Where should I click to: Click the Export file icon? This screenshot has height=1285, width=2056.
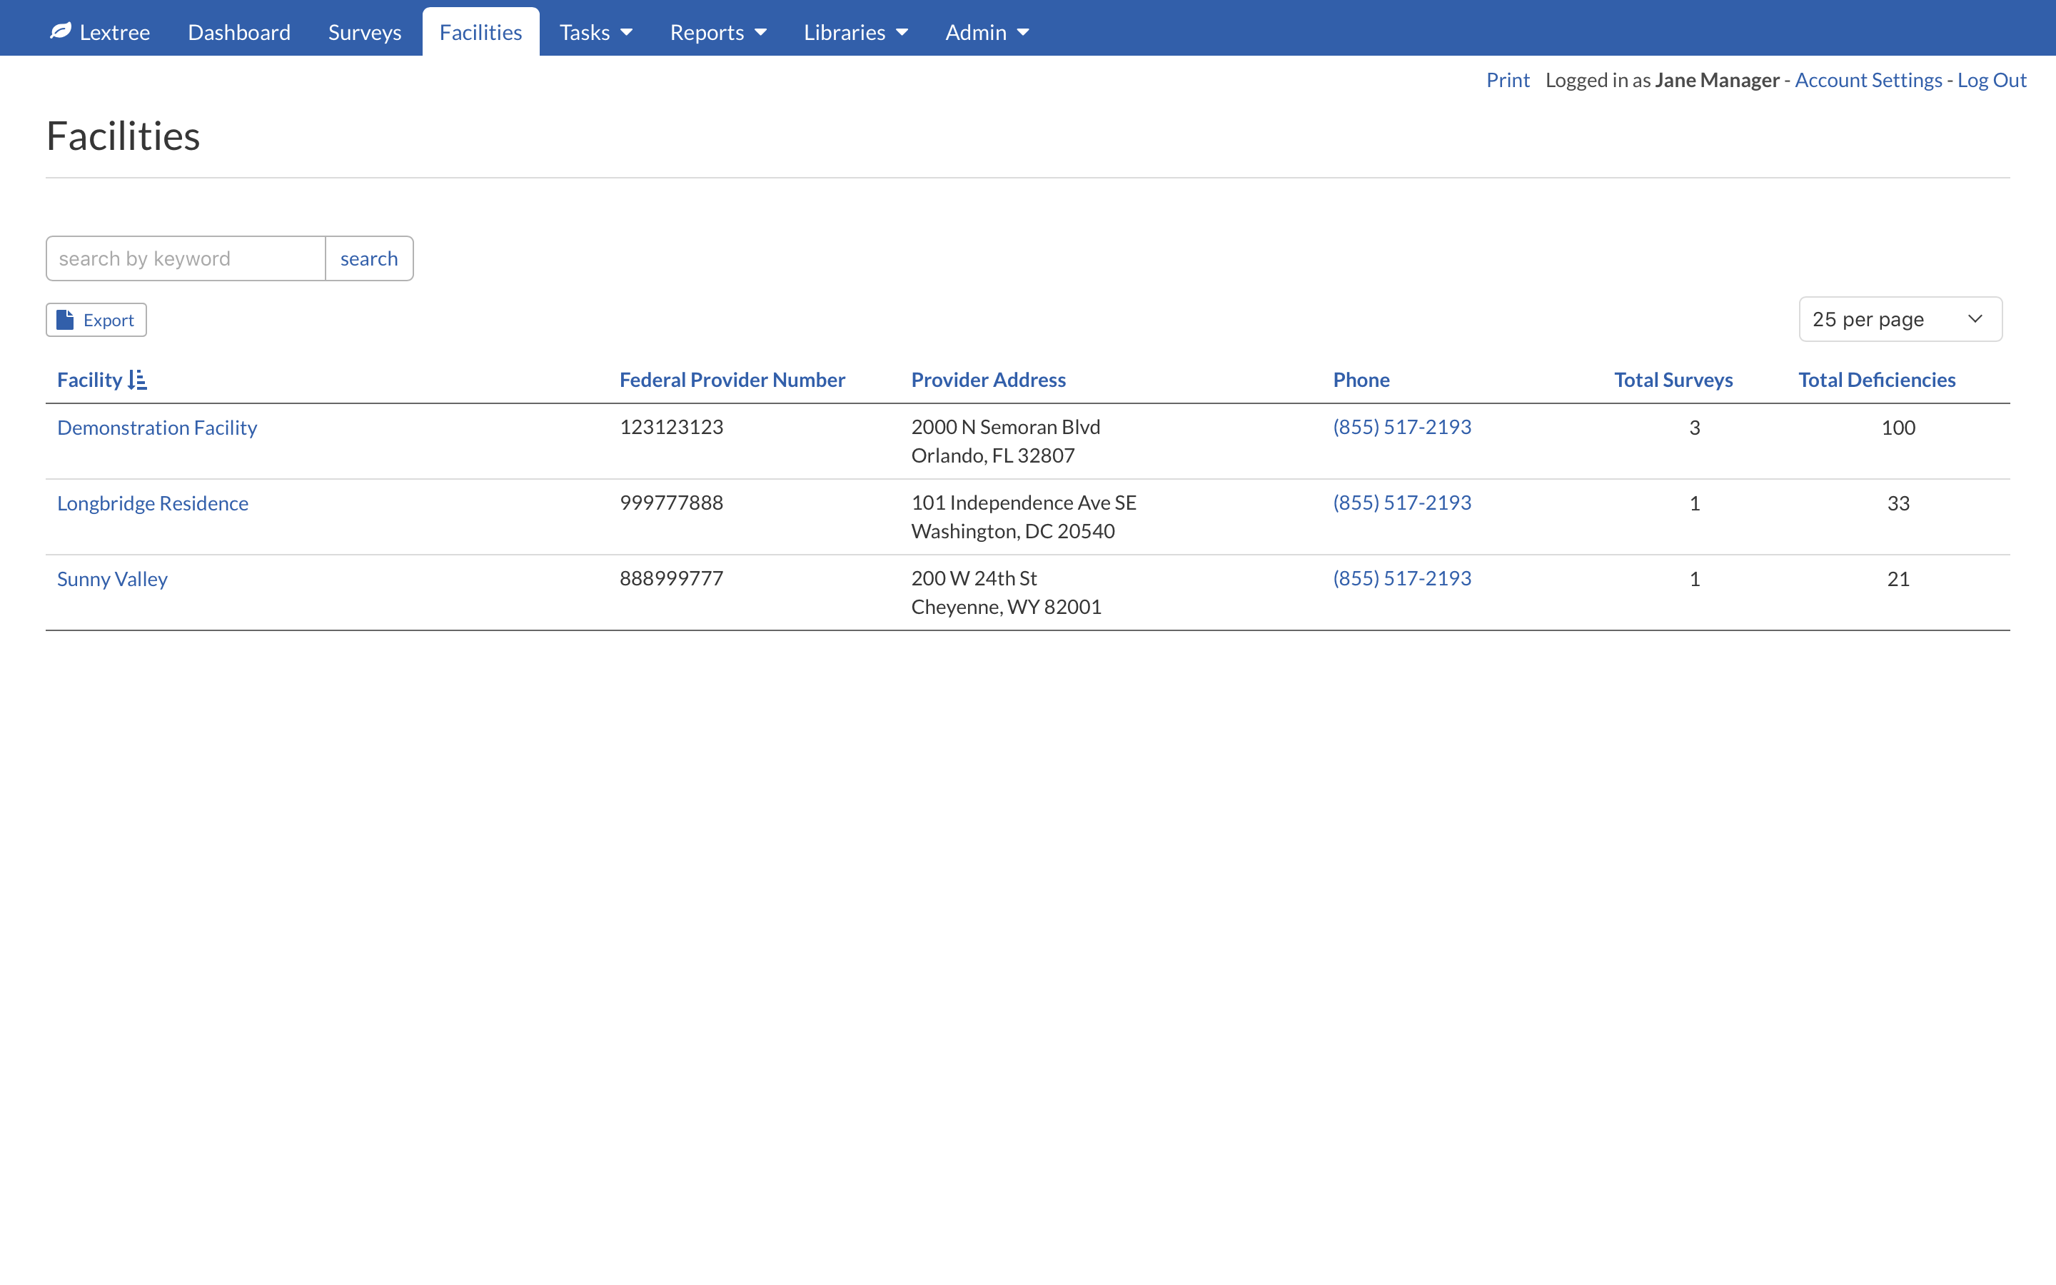64,320
